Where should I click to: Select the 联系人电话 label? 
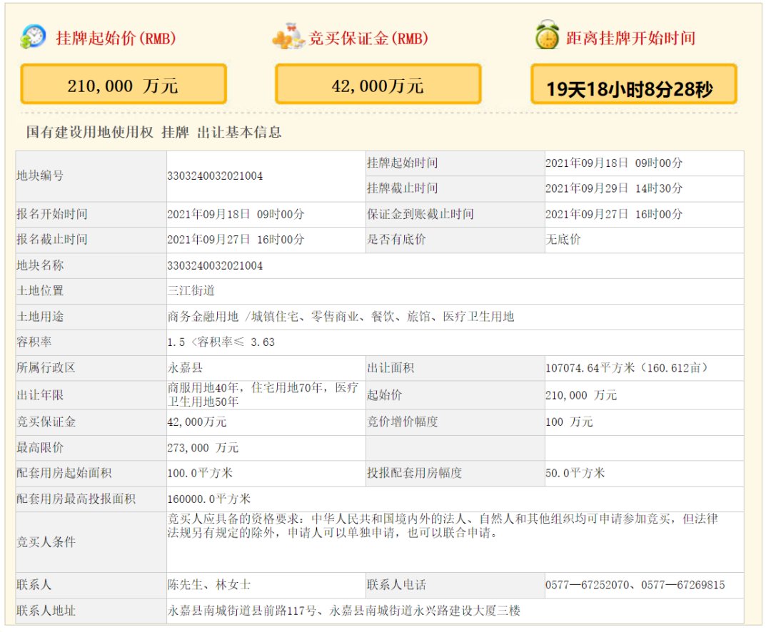396,585
